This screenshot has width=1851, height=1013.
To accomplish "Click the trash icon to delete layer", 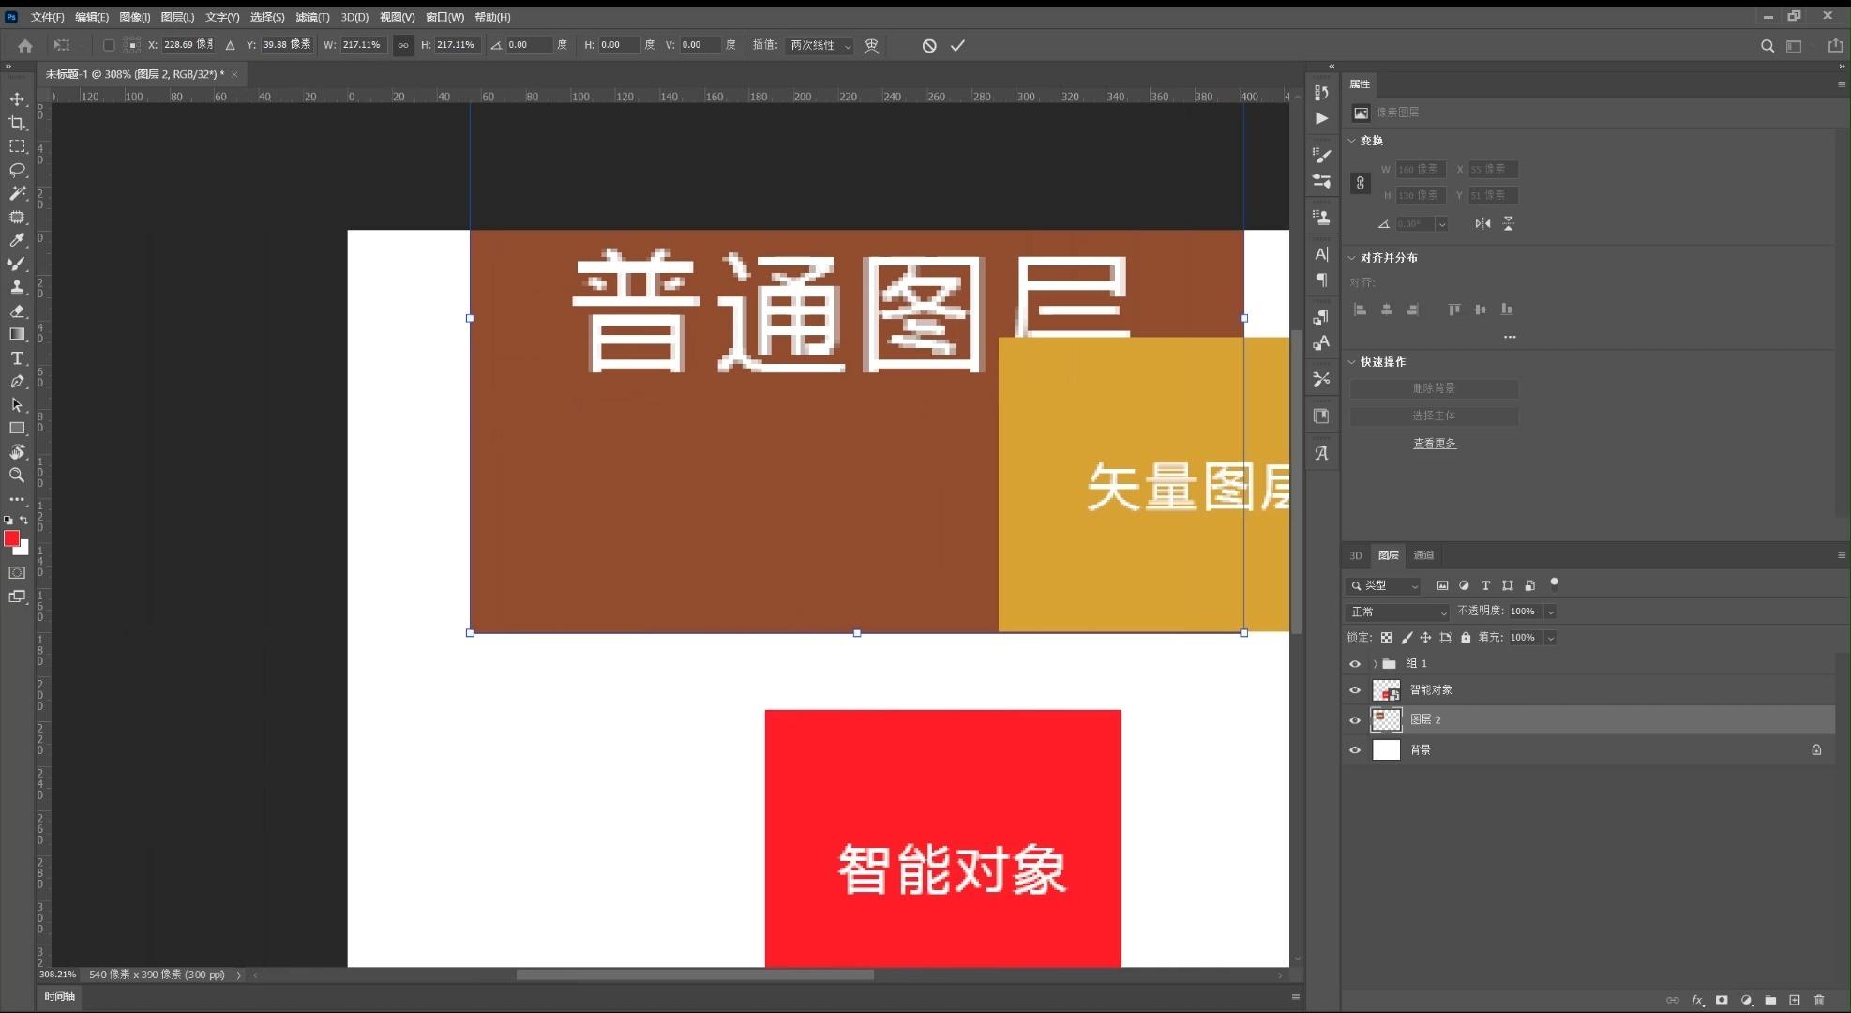I will pyautogui.click(x=1819, y=1000).
